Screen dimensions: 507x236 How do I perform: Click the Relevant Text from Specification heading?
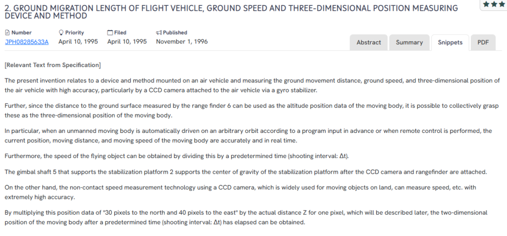pyautogui.click(x=52, y=65)
